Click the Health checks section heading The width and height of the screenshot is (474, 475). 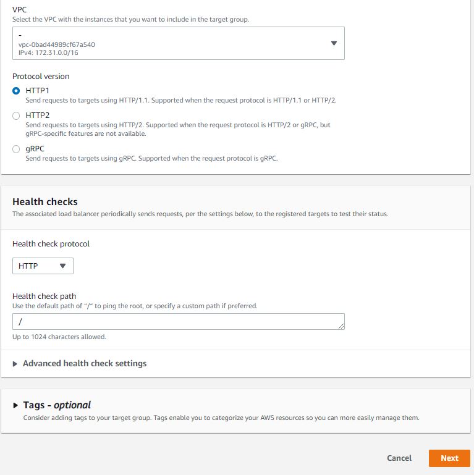[x=45, y=201]
